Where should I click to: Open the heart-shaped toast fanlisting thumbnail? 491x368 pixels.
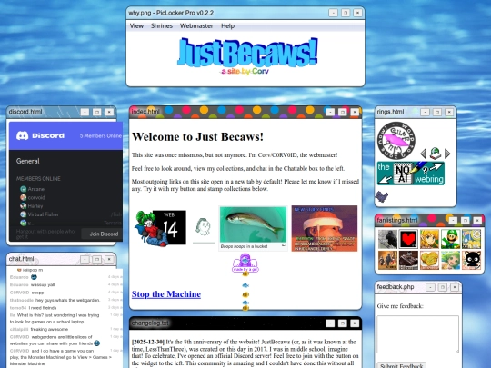pos(429,260)
